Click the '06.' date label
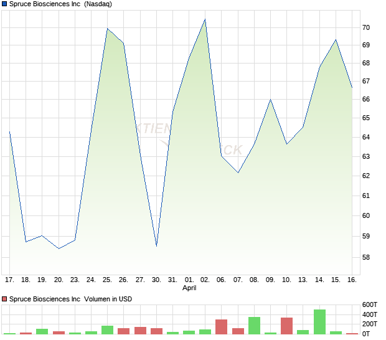The image size is (386, 340). [221, 280]
